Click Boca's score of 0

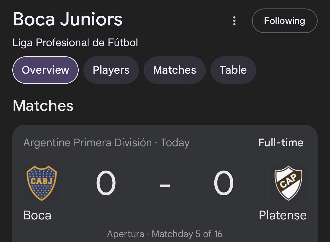(x=106, y=183)
